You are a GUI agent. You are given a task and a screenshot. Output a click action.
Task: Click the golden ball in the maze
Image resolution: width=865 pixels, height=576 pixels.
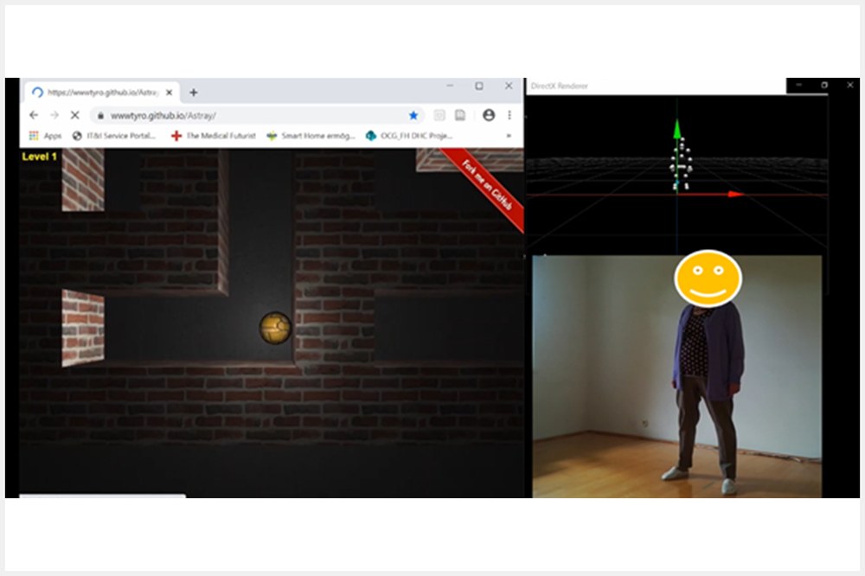tap(275, 328)
